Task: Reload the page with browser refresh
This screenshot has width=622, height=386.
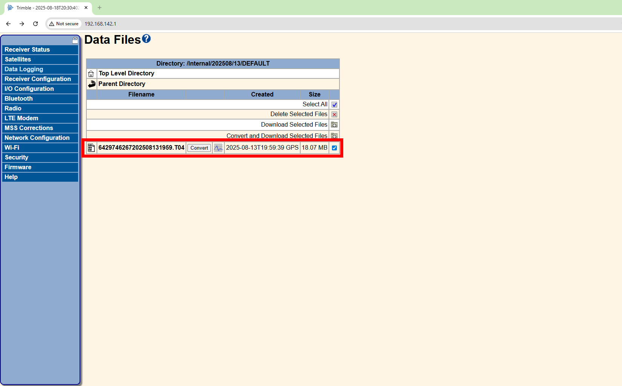Action: (x=35, y=24)
